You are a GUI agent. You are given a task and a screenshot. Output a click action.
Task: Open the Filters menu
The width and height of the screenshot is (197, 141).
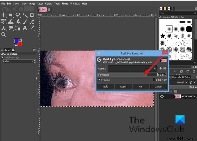(65, 4)
